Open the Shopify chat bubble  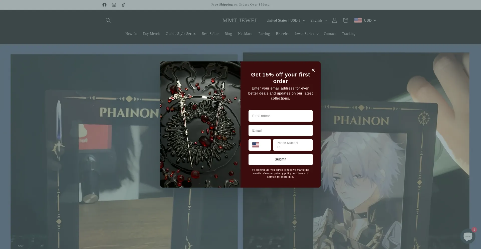468,236
